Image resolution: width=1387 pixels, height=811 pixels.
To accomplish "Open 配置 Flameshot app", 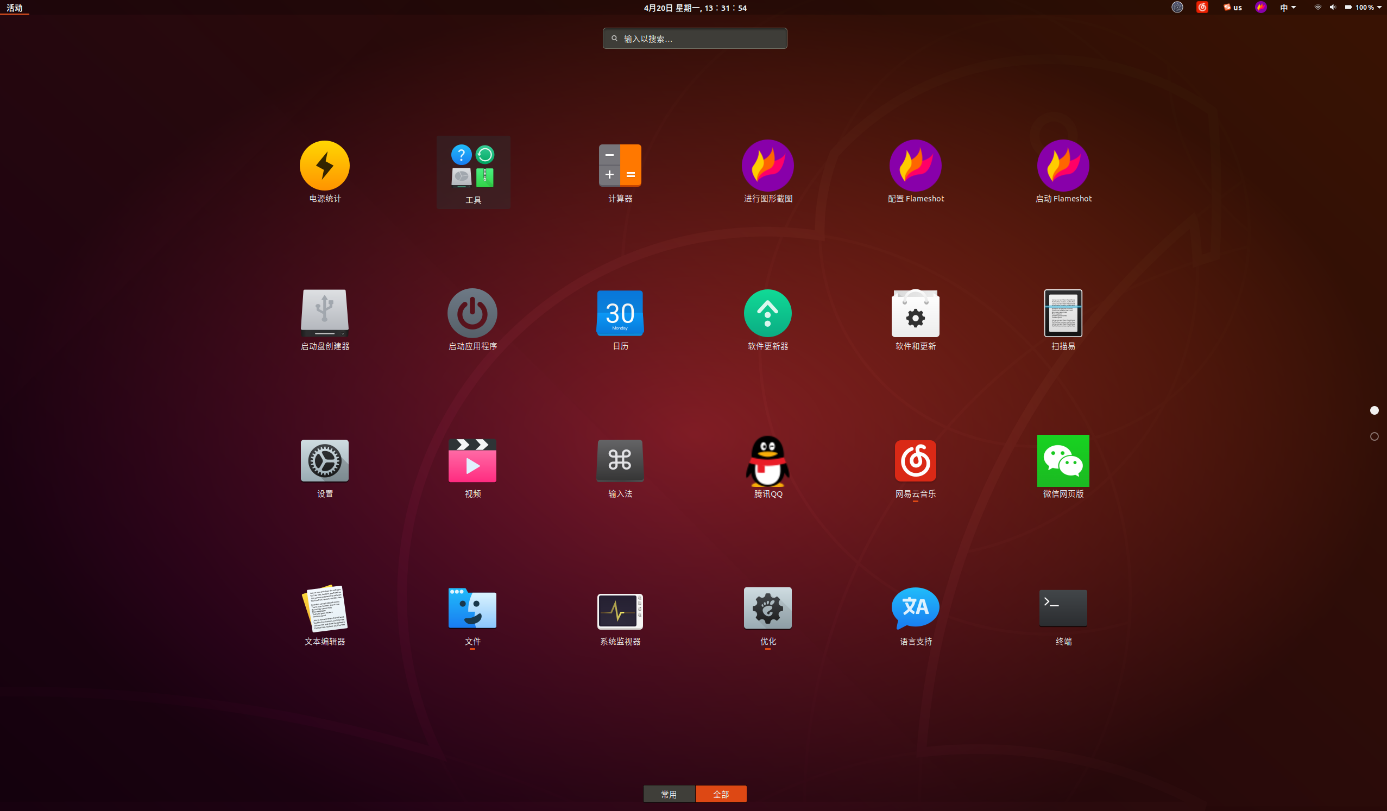I will (915, 166).
